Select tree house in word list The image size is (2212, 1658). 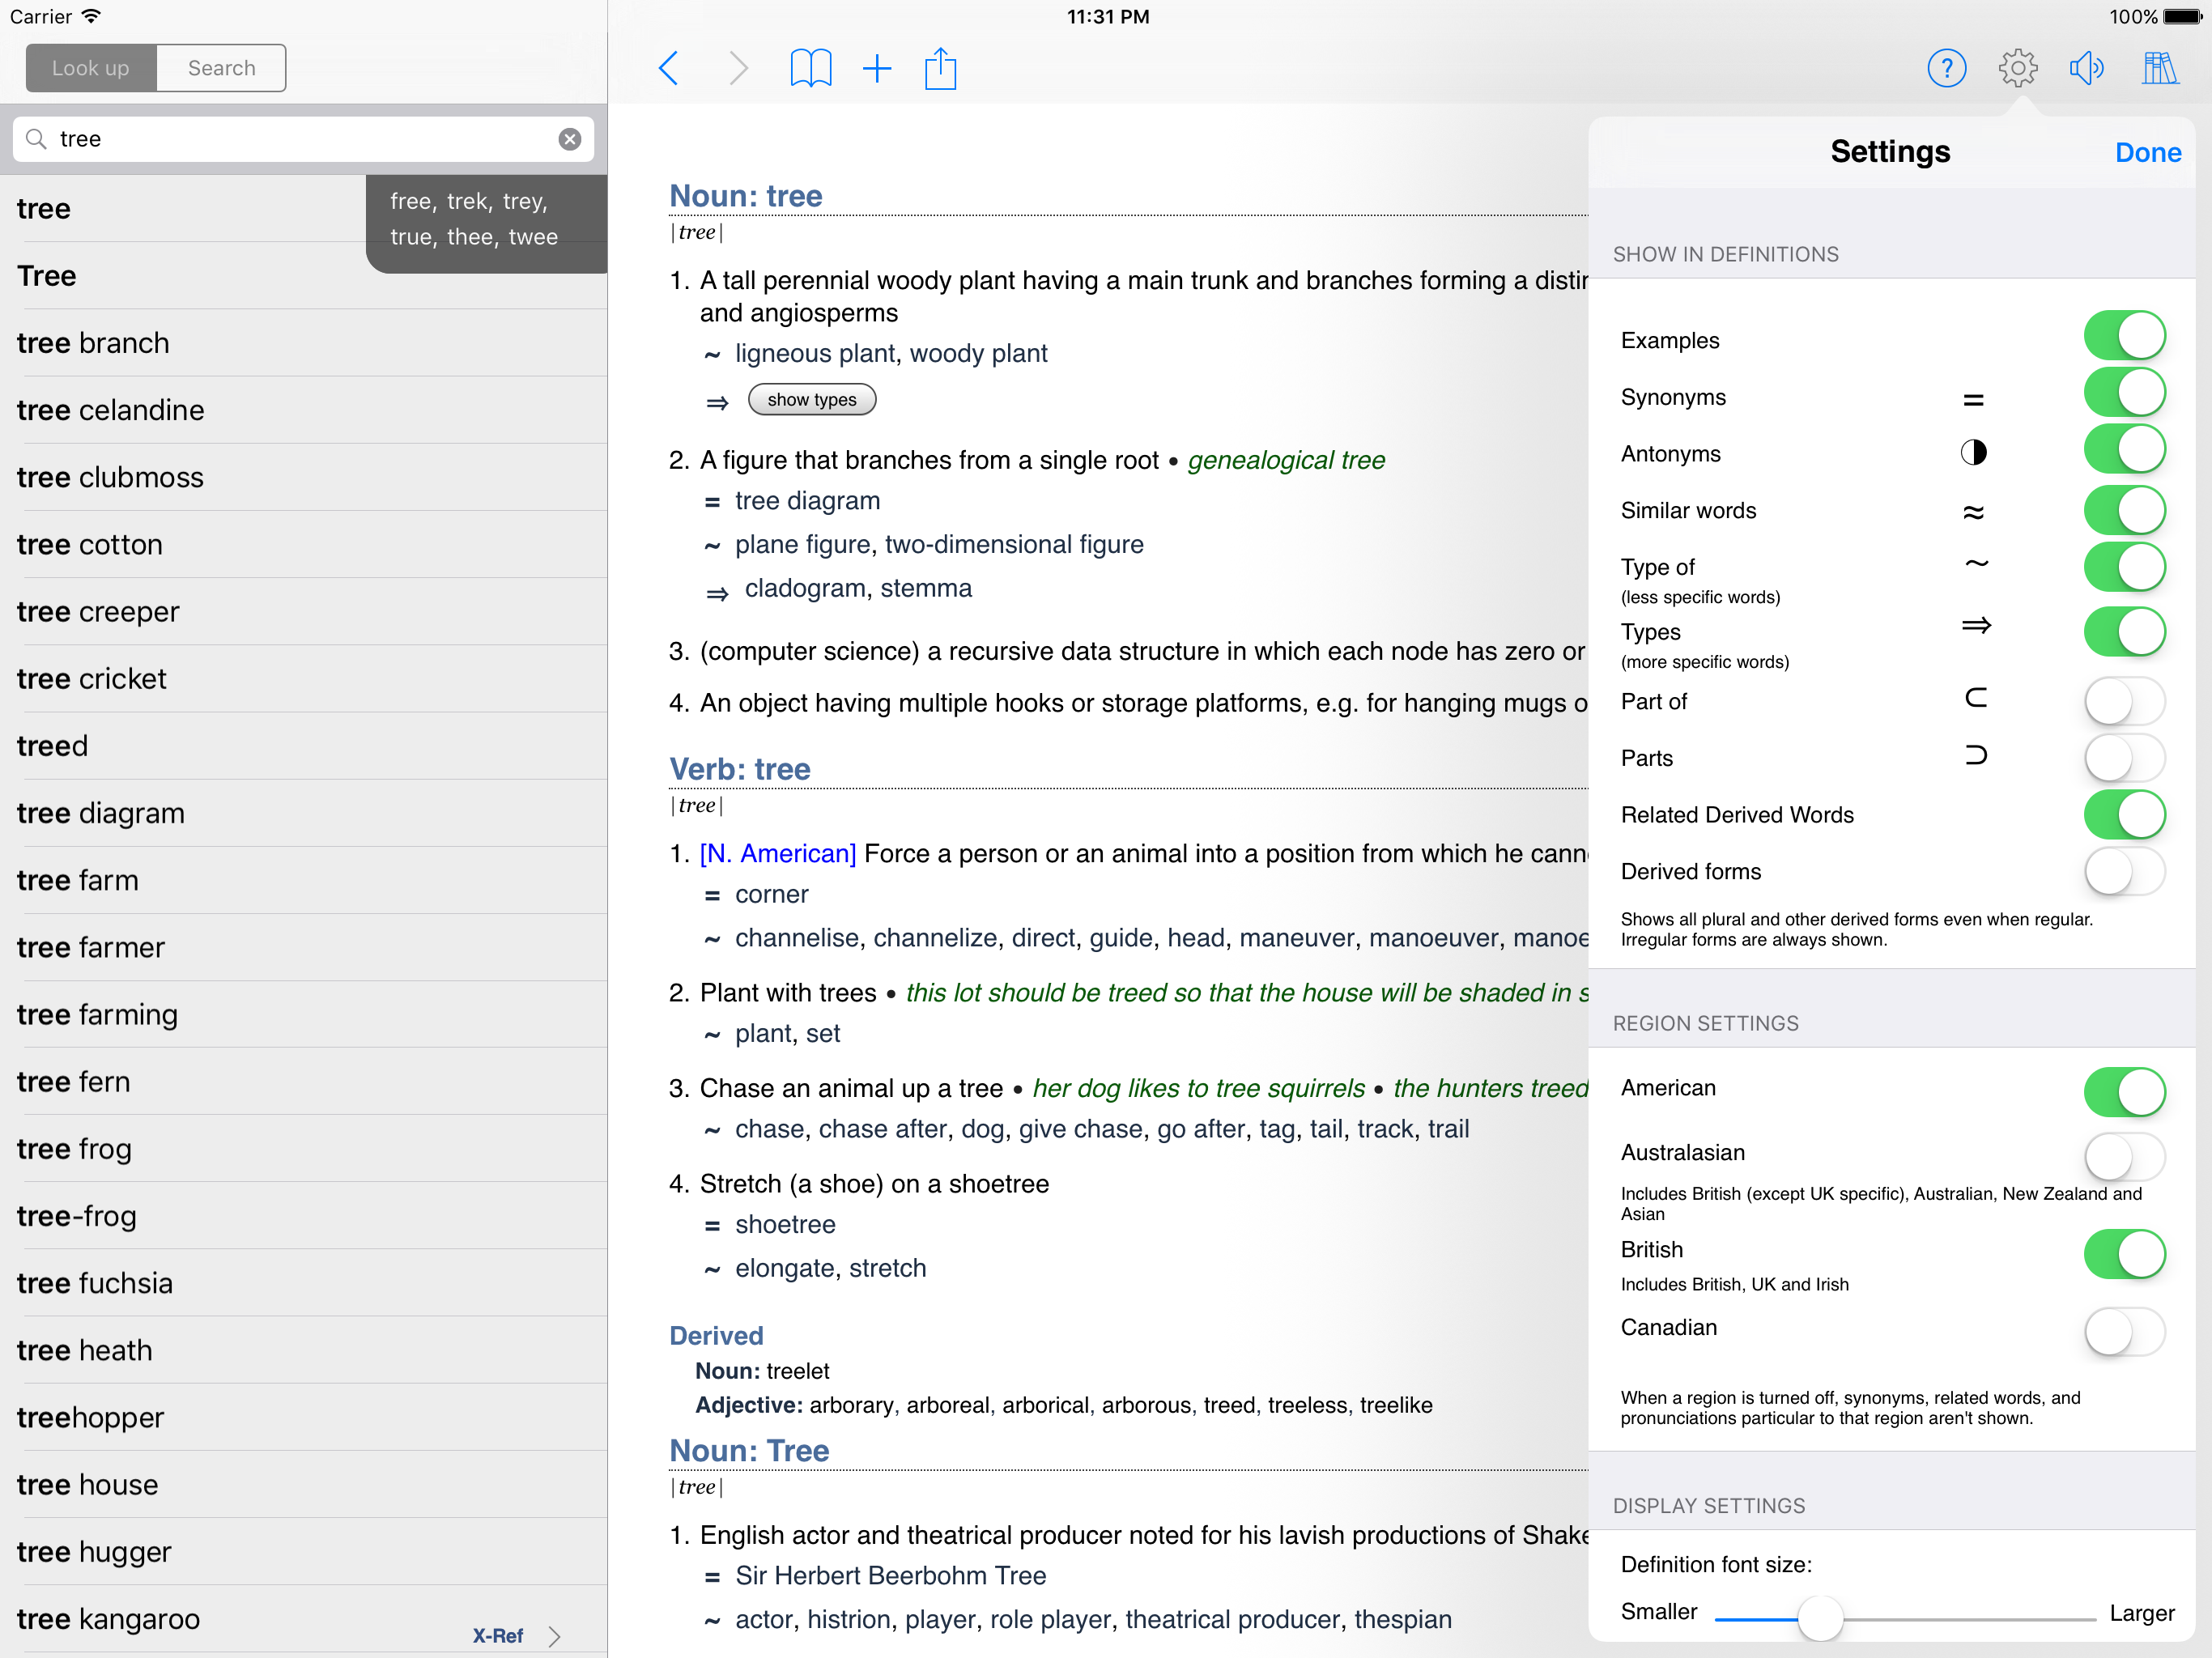pos(88,1484)
